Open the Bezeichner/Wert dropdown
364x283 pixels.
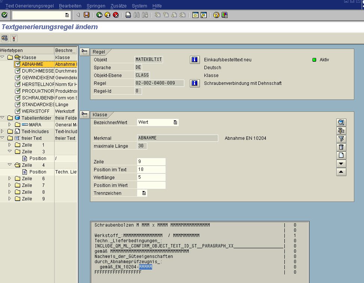[x=175, y=122]
